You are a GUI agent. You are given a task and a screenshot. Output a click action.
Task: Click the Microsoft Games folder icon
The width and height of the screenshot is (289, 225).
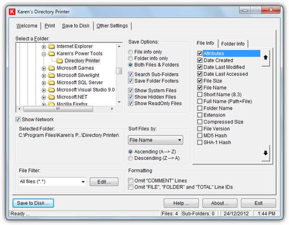(52, 68)
